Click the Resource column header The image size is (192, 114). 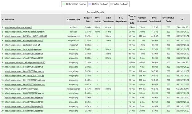(34, 20)
